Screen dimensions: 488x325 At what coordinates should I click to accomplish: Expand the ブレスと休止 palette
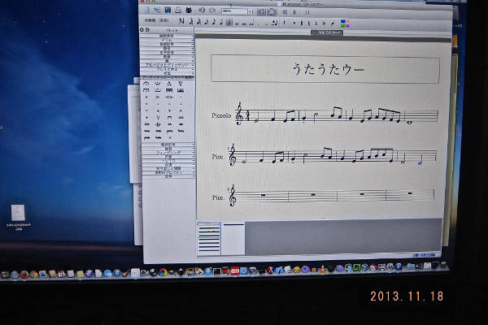pos(167,69)
